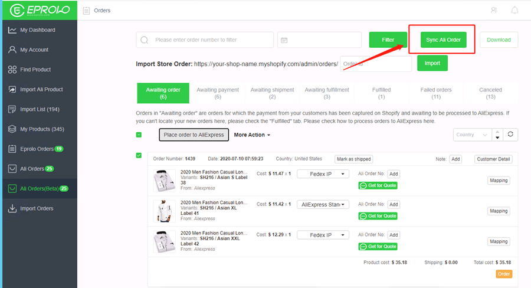This screenshot has height=288, width=531.
Task: Click Place order to AliExpress
Action: pyautogui.click(x=194, y=135)
